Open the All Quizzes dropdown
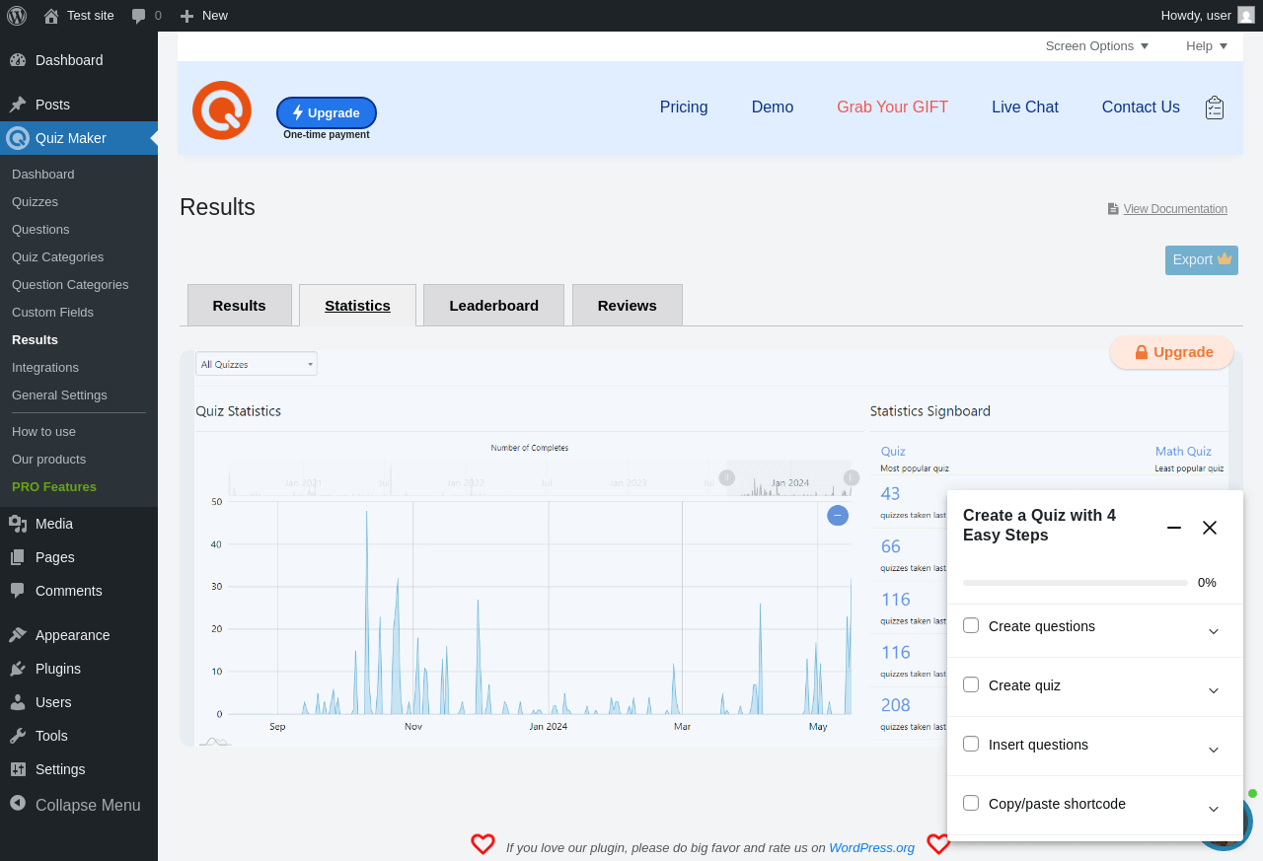Image resolution: width=1263 pixels, height=861 pixels. pos(257,364)
